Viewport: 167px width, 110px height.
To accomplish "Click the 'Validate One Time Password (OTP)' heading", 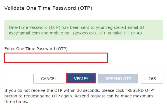I will pyautogui.click(x=48, y=8).
